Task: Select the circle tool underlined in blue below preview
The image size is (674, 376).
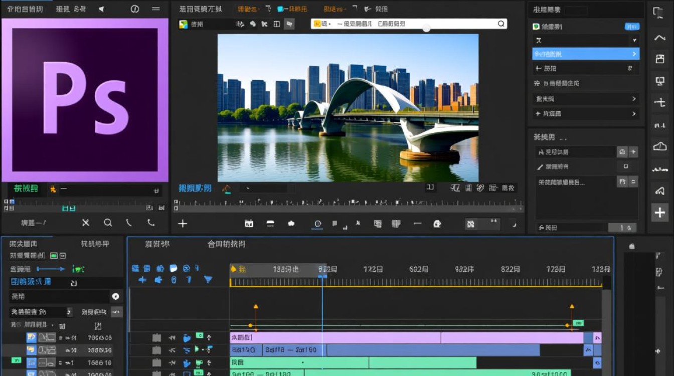Action: tap(317, 224)
